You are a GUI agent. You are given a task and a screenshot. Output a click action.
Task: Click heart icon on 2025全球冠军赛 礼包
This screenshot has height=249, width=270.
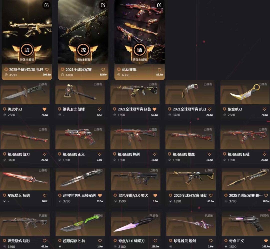(x=47, y=69)
